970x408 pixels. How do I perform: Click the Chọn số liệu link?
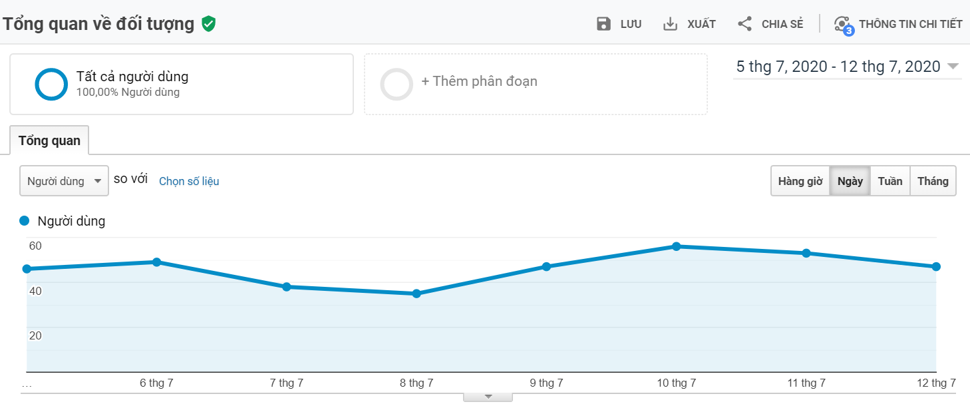(189, 181)
